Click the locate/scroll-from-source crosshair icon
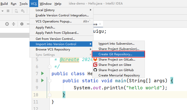The height and width of the screenshot is (110, 187). [7, 24]
